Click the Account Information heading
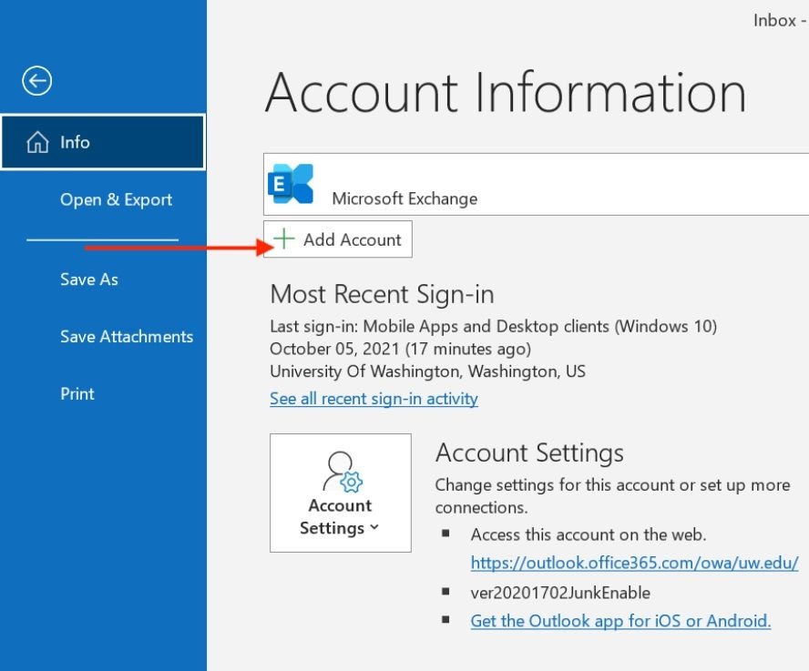This screenshot has height=671, width=809. [506, 93]
